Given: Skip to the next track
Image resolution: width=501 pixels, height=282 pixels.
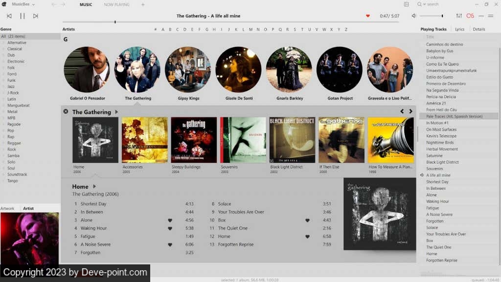Looking at the screenshot, I should pos(36,16).
